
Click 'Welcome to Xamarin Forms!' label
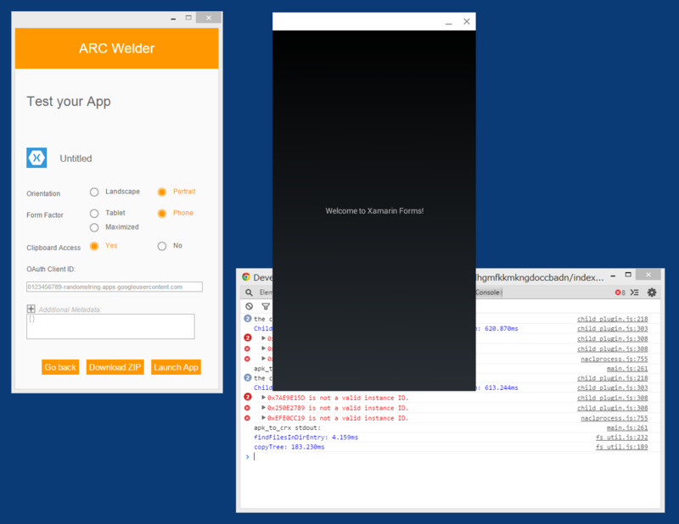point(374,211)
